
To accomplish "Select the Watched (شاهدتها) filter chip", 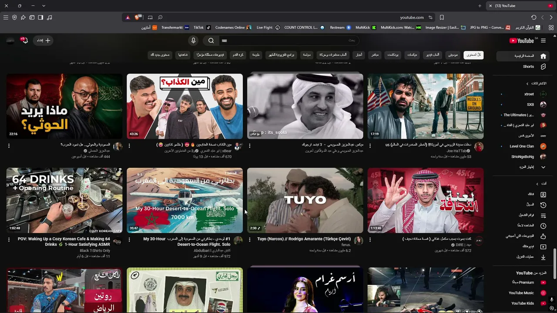I will pos(183,55).
